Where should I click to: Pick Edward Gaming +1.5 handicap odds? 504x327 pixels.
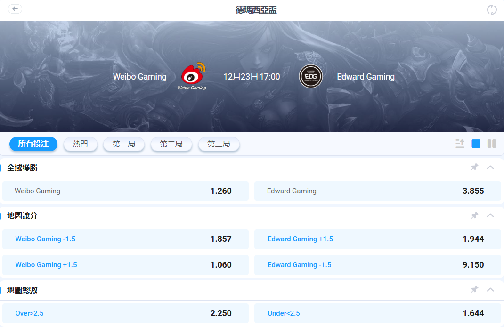point(378,239)
